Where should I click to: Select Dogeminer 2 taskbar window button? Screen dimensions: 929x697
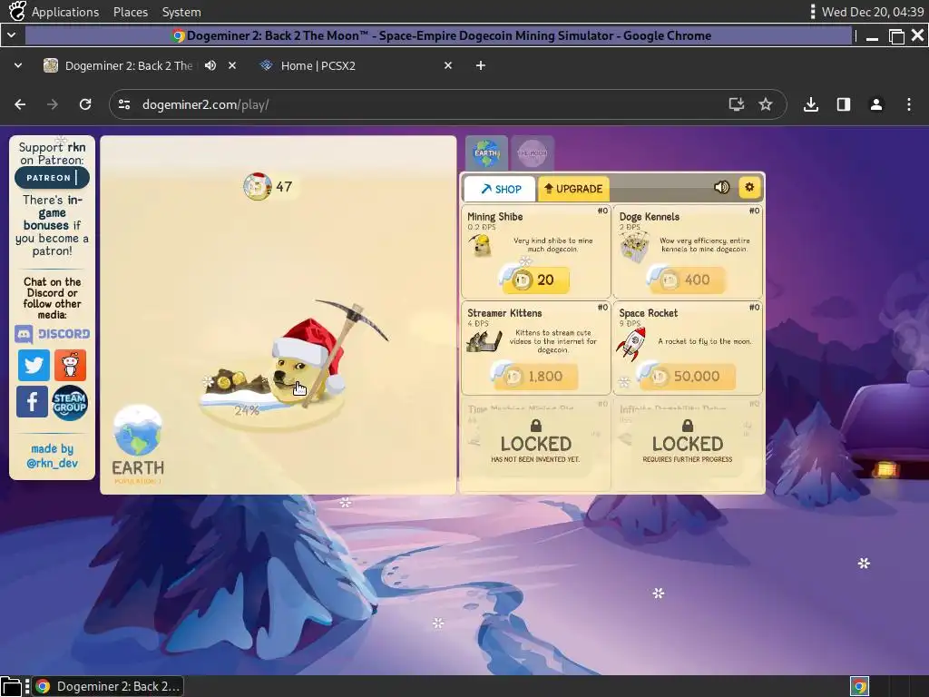pyautogui.click(x=107, y=686)
